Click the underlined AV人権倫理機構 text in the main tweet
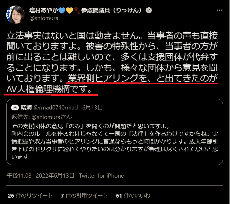This screenshot has width=230, height=204. point(38,89)
